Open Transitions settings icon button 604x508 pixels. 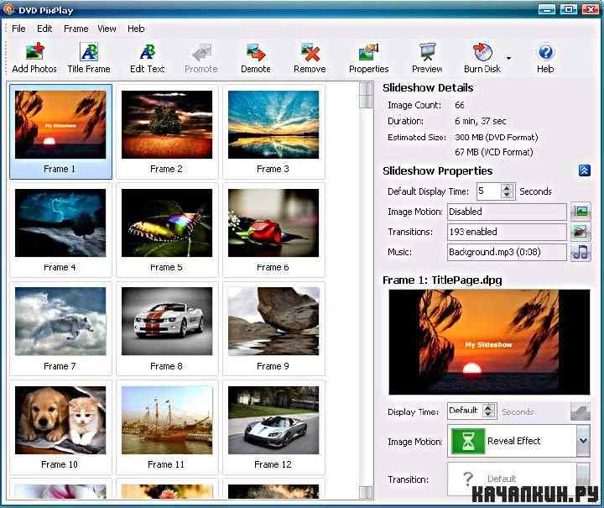[581, 232]
